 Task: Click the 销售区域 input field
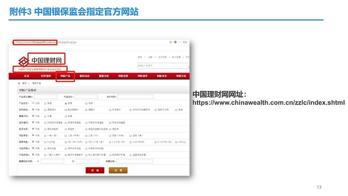[x=135, y=161]
